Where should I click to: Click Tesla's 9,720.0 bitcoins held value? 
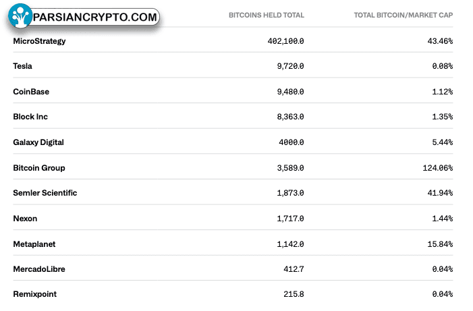(x=291, y=66)
